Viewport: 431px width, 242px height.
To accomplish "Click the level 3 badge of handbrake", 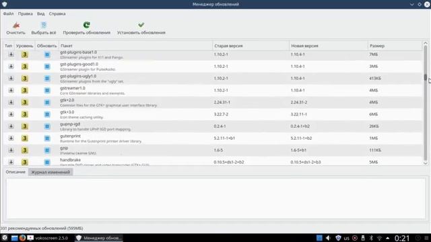I will (x=25, y=162).
